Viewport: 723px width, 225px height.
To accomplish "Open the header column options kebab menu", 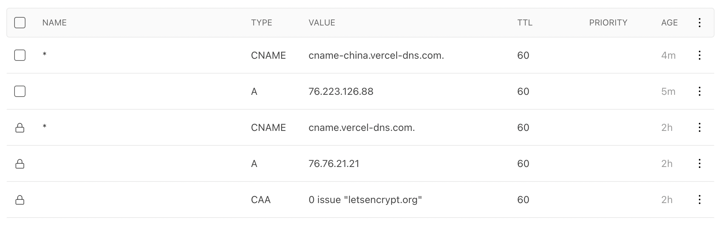I will (x=700, y=23).
